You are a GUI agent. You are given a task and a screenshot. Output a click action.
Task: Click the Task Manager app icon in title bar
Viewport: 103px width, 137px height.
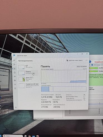pyautogui.click(x=14, y=55)
